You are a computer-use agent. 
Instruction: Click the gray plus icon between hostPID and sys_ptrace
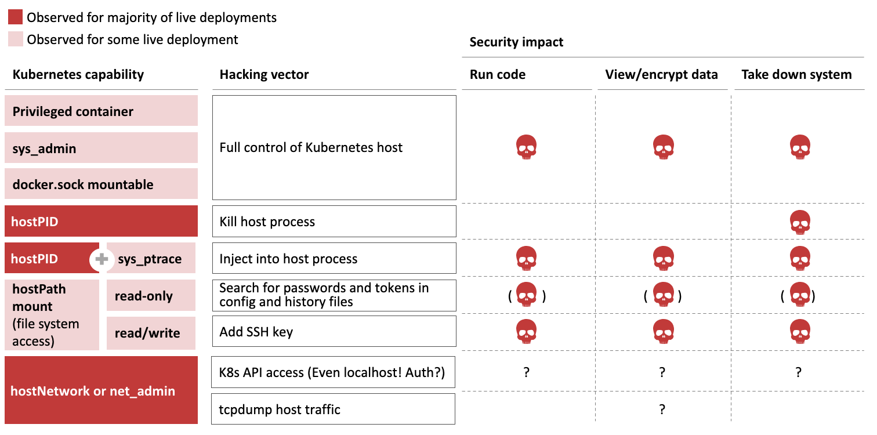pyautogui.click(x=102, y=259)
